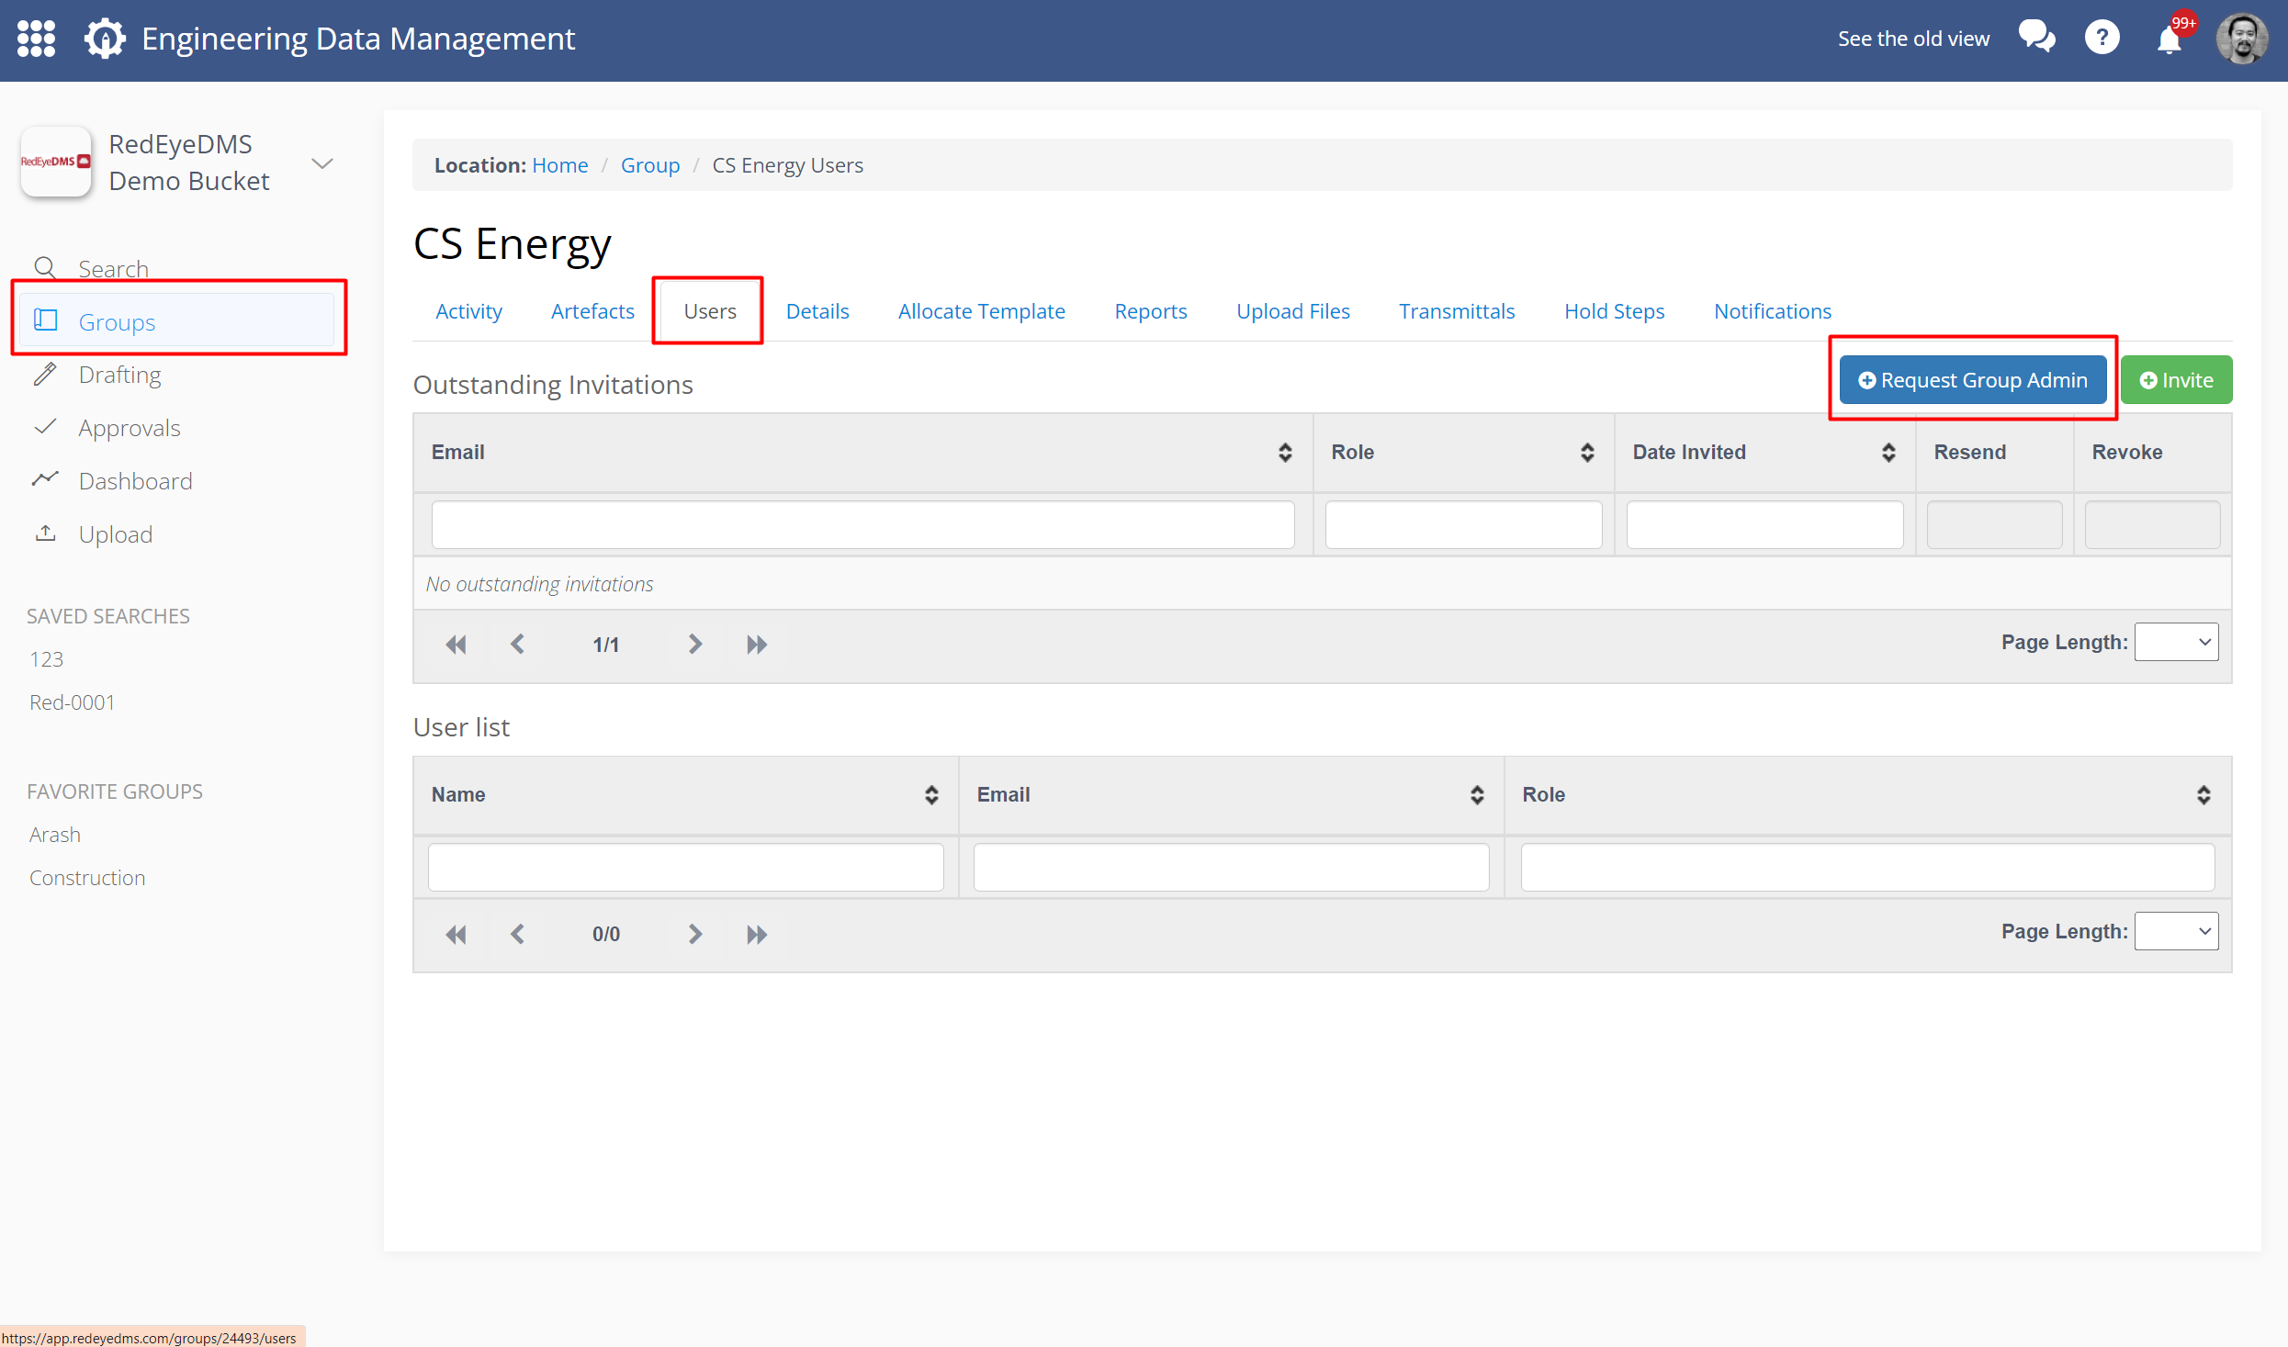The height and width of the screenshot is (1347, 2288).
Task: Go to last page of Outstanding Invitations
Action: click(x=756, y=645)
